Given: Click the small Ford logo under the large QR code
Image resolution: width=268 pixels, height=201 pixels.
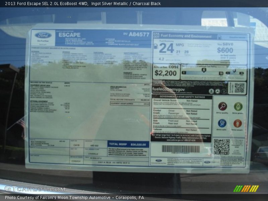Looking at the screenshot, I should pos(207,162).
